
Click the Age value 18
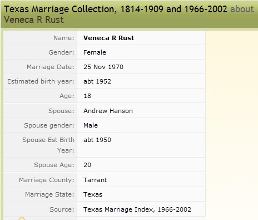click(x=87, y=96)
